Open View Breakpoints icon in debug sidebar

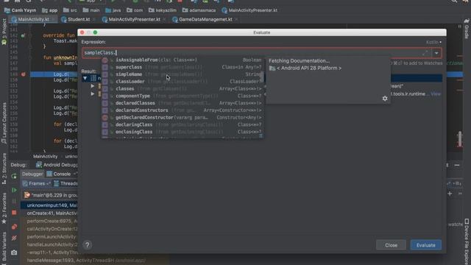pyautogui.click(x=14, y=227)
